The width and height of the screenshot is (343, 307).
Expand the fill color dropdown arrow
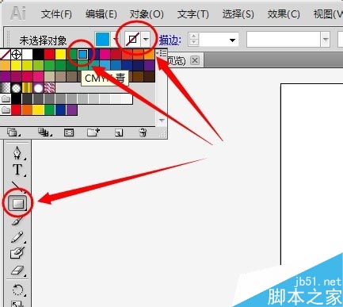116,40
